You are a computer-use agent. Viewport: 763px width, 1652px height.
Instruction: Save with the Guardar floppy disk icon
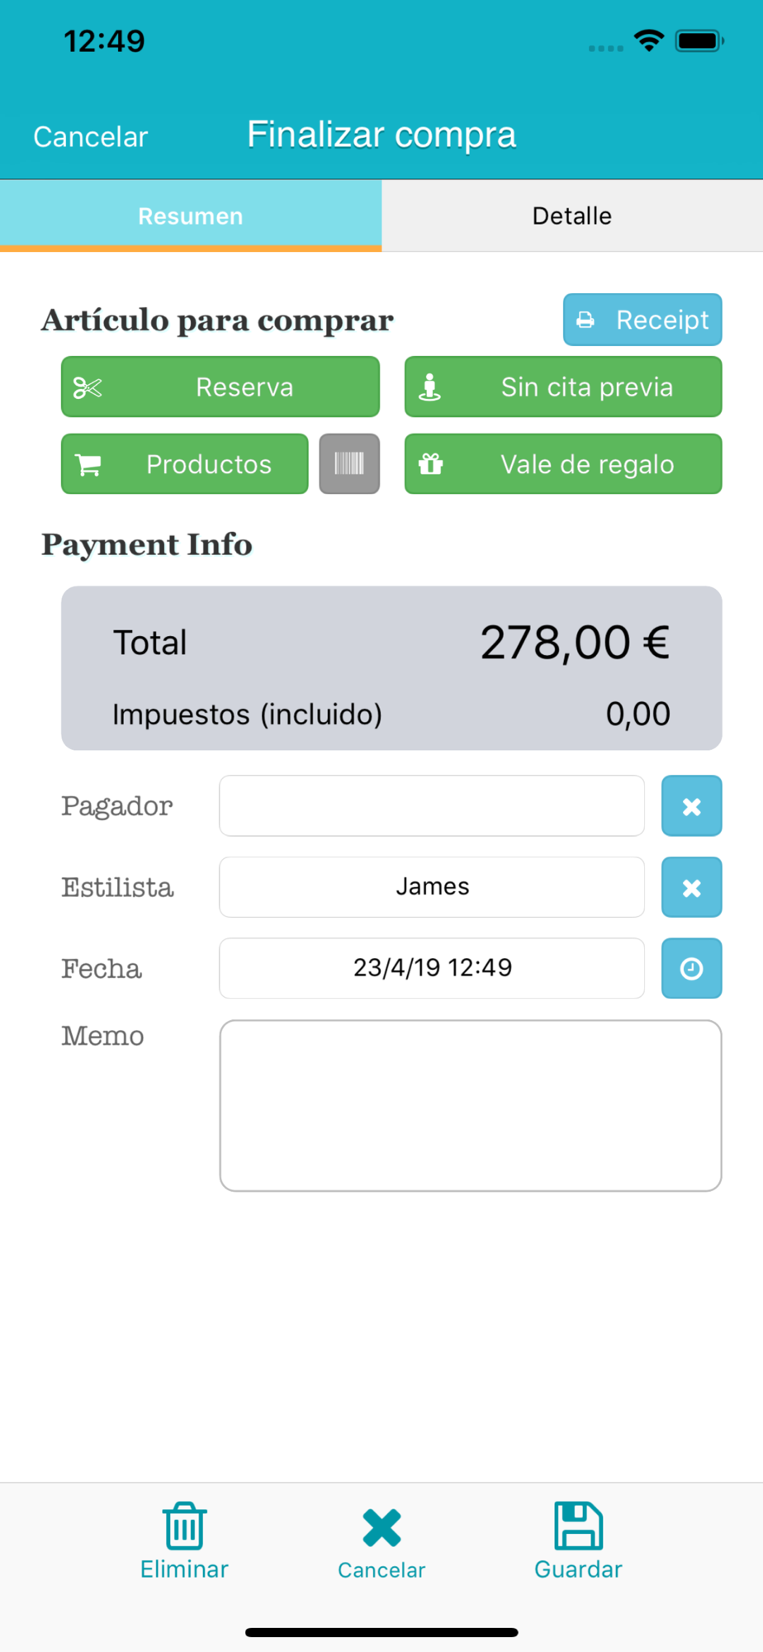tap(578, 1526)
